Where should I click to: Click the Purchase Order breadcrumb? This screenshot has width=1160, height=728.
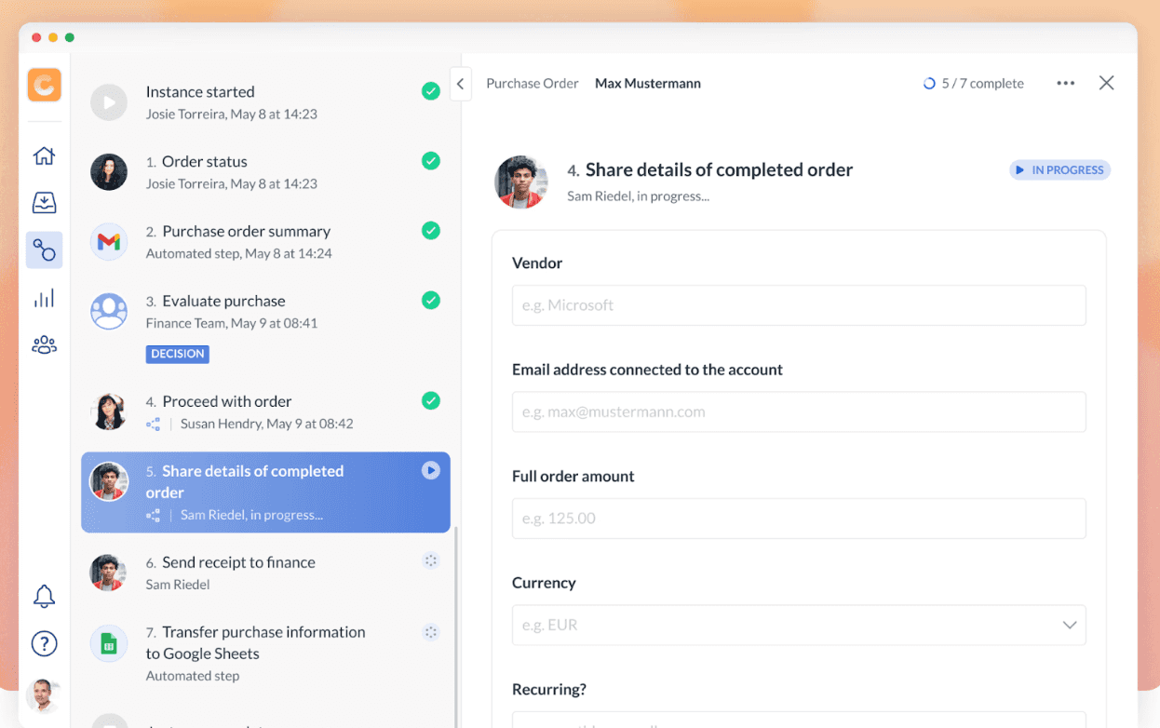532,83
